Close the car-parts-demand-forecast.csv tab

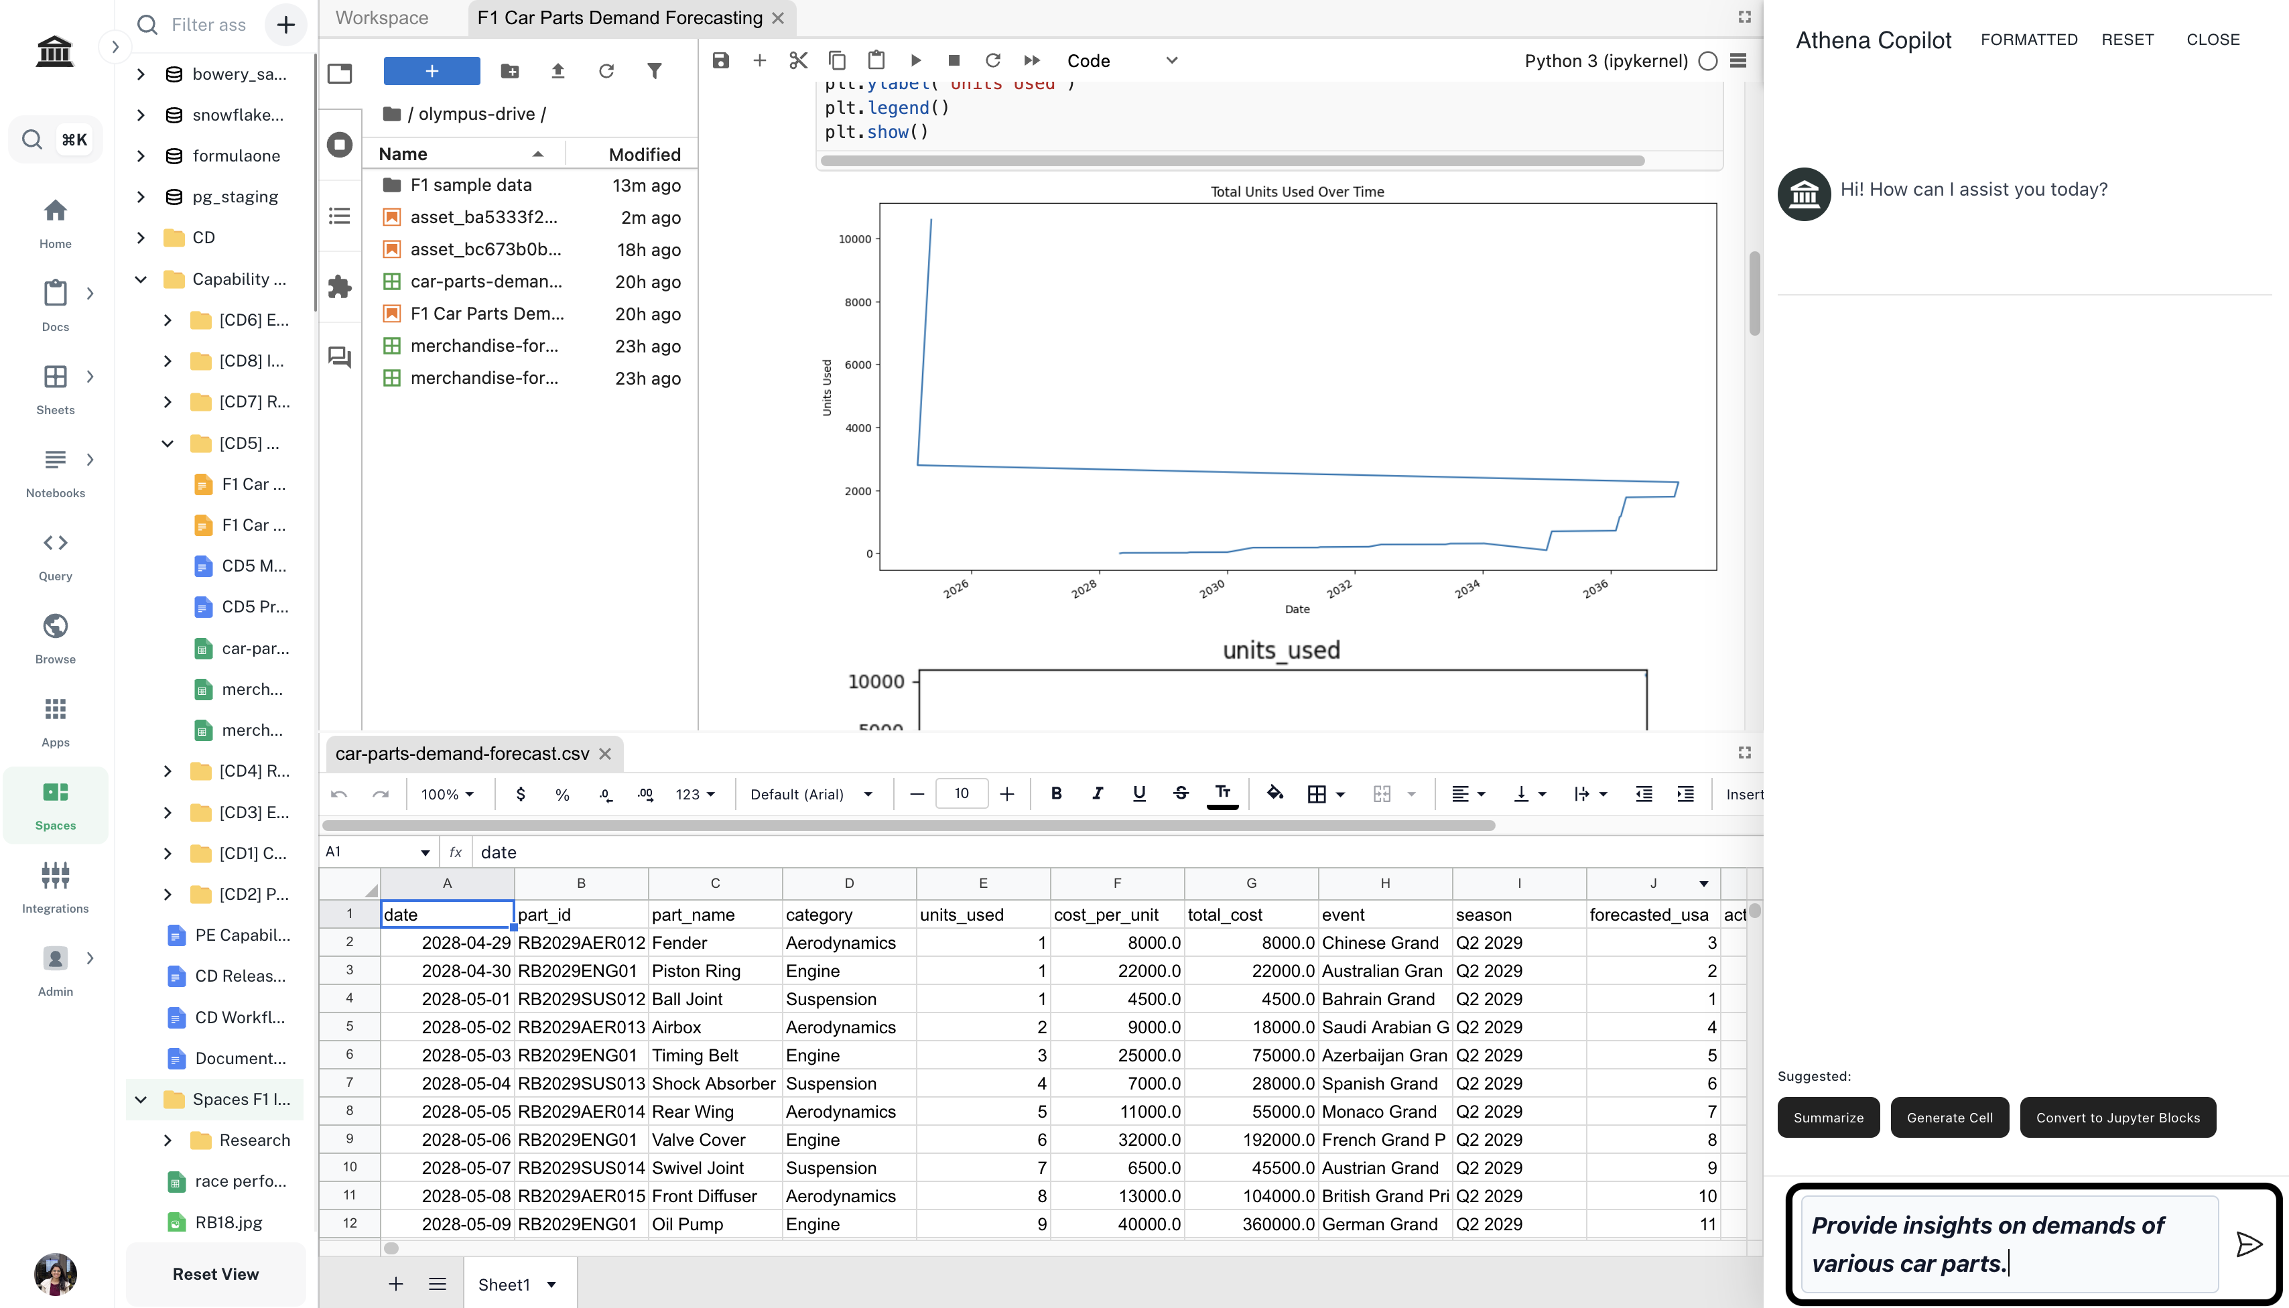[x=606, y=754]
